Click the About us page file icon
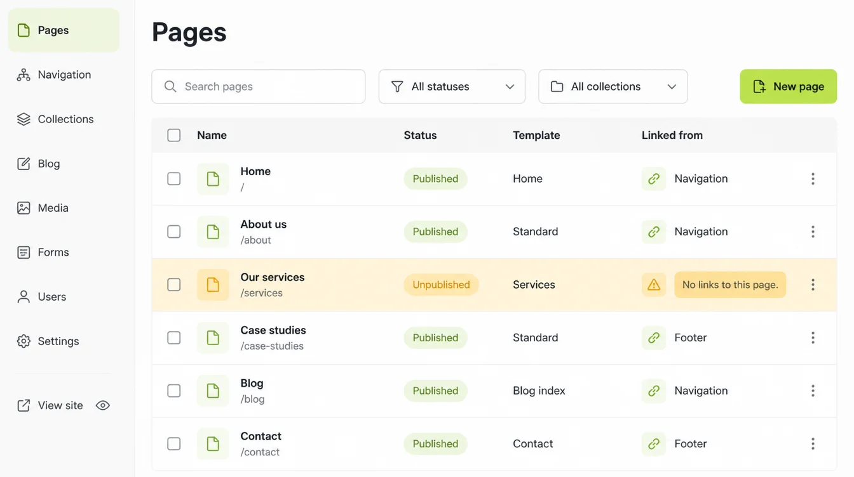Viewport: 854px width, 477px height. tap(213, 232)
